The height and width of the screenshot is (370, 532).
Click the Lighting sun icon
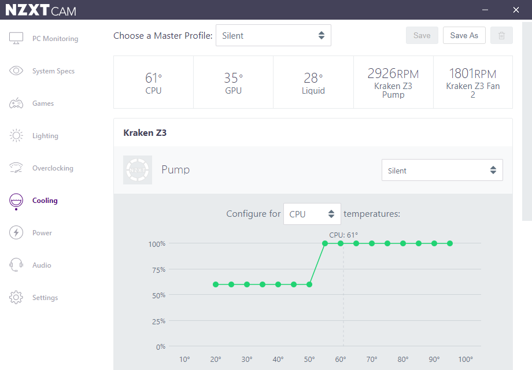[x=16, y=135]
